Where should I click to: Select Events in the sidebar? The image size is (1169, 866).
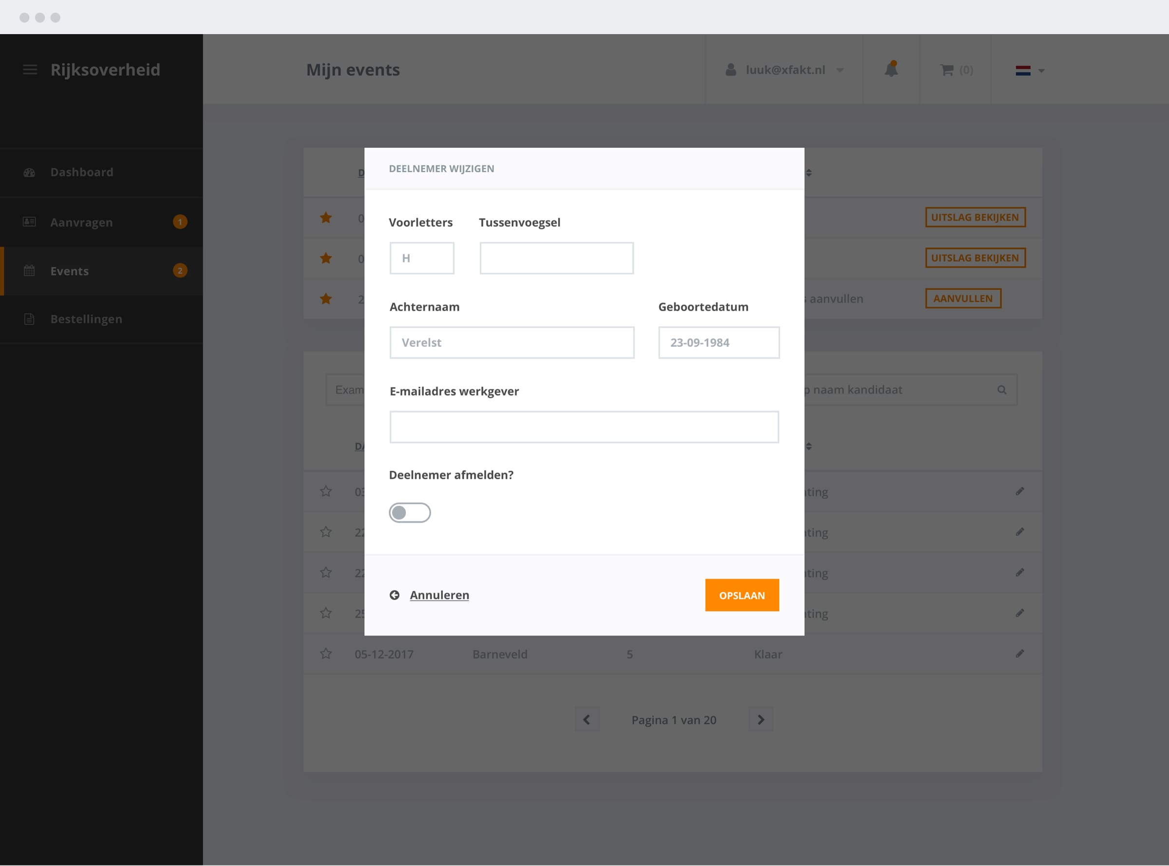tap(69, 271)
